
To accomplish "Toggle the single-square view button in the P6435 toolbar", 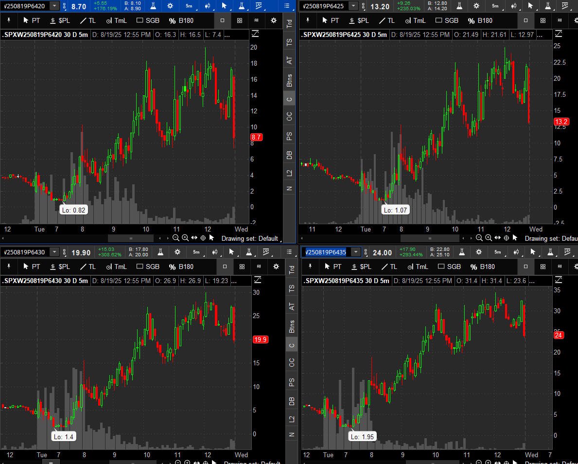I will pyautogui.click(x=525, y=267).
